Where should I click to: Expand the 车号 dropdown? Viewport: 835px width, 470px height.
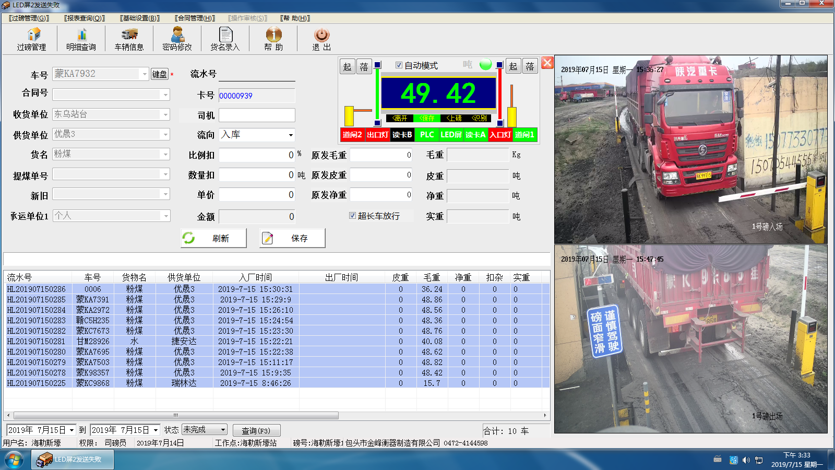point(145,74)
